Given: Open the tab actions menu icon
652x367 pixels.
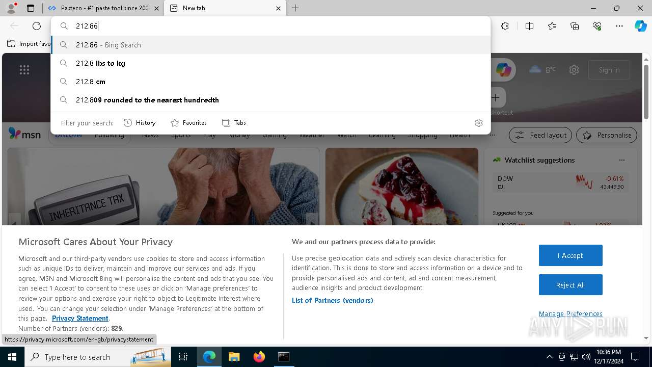Looking at the screenshot, I should tap(31, 8).
